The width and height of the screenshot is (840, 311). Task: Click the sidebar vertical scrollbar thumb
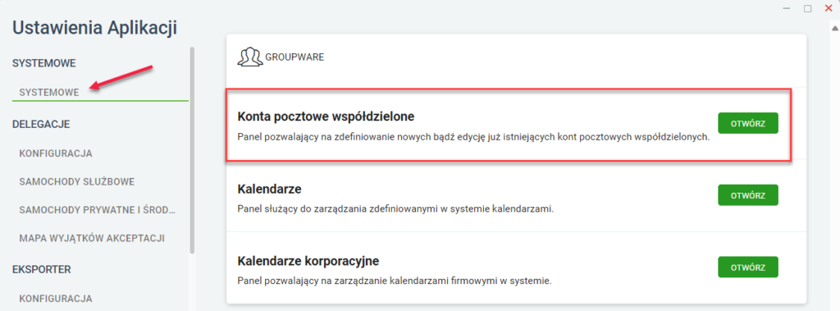[192, 150]
